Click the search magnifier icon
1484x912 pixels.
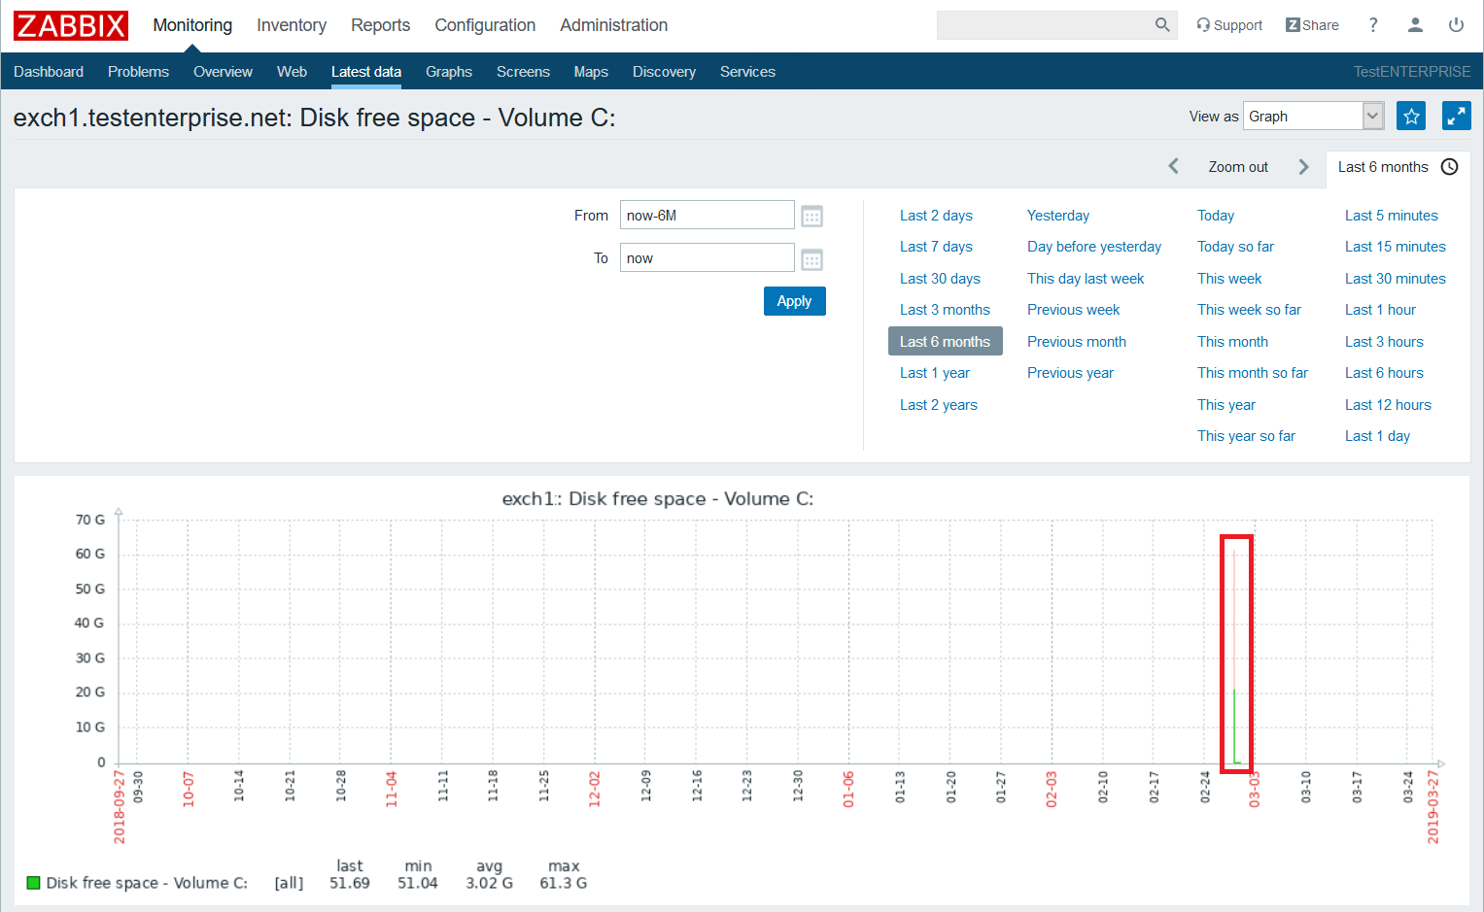pyautogui.click(x=1161, y=25)
